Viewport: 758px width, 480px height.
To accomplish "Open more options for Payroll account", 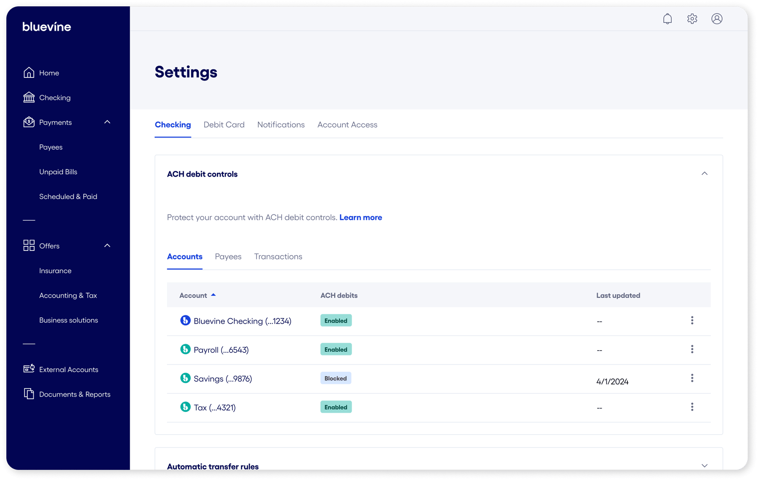I will (x=692, y=349).
